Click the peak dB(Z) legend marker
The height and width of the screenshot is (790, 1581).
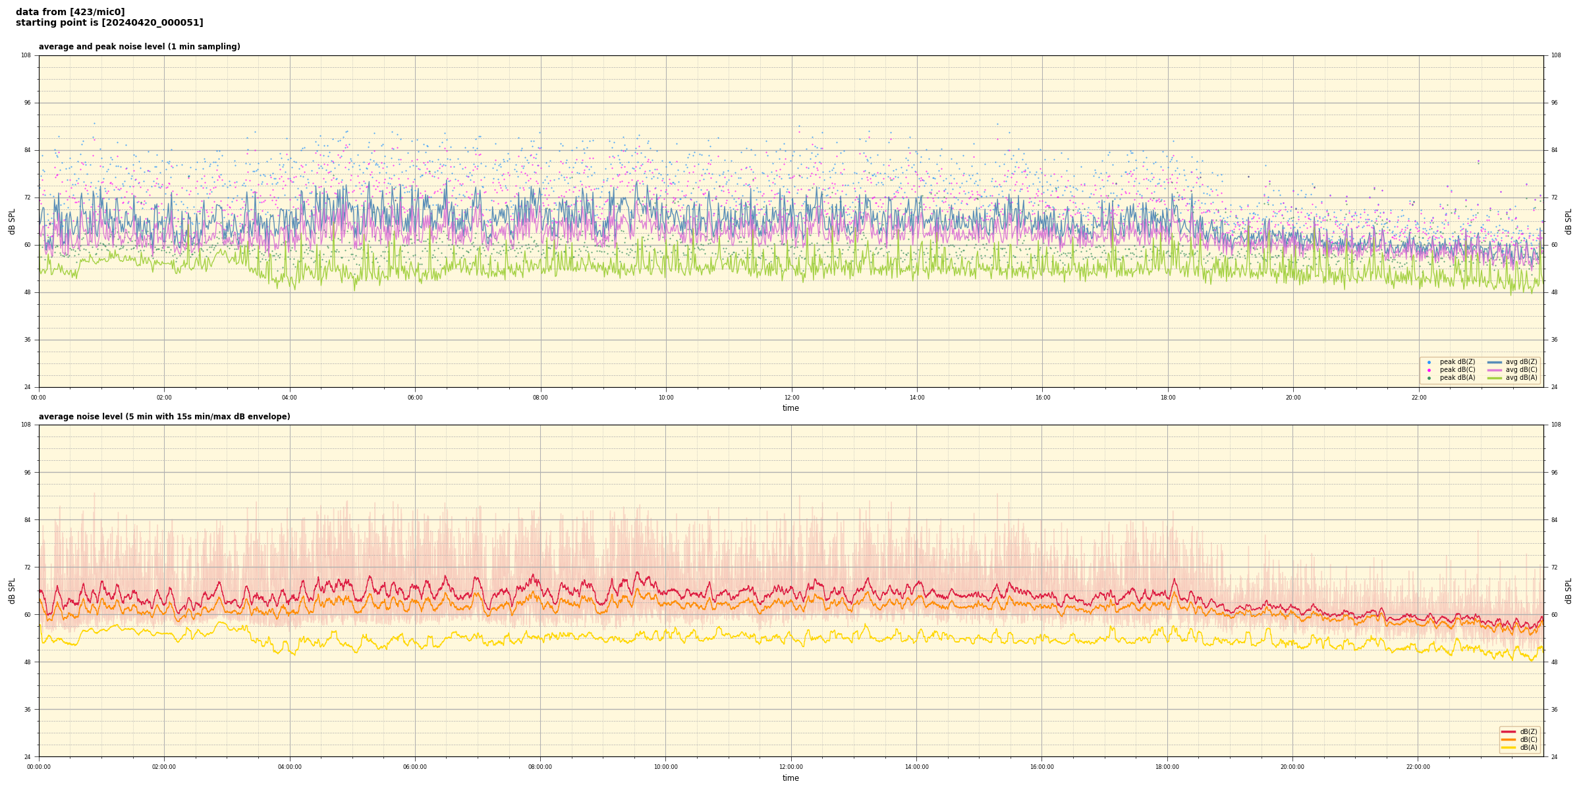click(x=1429, y=362)
